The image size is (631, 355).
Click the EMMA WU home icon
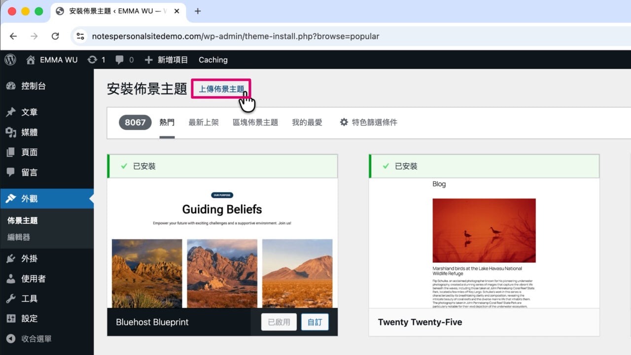[x=31, y=60]
